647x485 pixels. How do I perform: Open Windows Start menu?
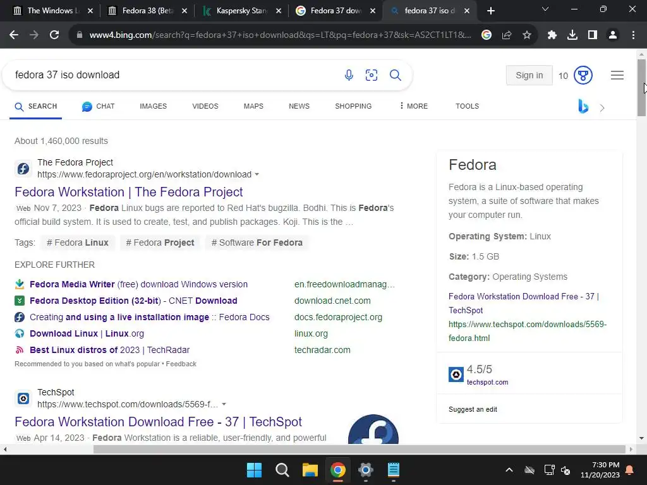[x=254, y=470]
